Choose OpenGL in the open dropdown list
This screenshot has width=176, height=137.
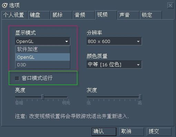[x=43, y=57]
